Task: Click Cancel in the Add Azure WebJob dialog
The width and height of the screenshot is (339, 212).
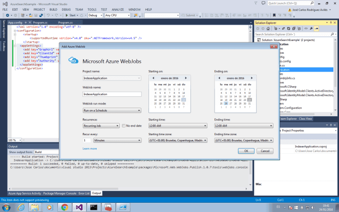Action: click(x=265, y=151)
